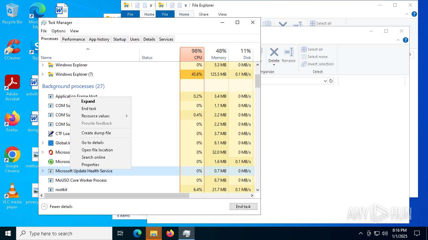
Task: Click Select none in File Explorer
Action: (x=314, y=57)
